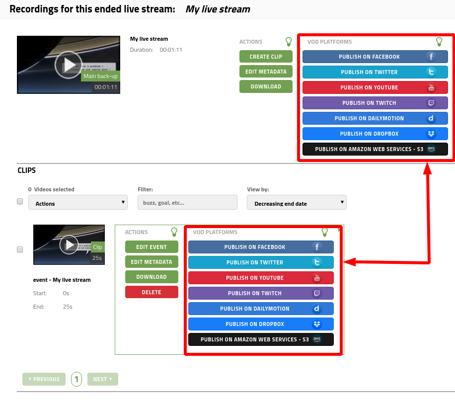Close the clip actions panel with the X
The image size is (455, 406).
tap(339, 230)
